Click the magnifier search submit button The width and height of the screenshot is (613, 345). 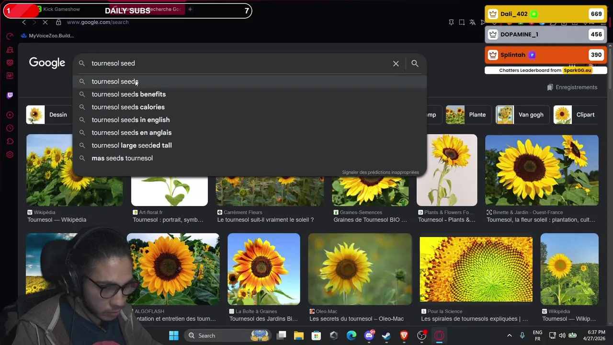[x=415, y=63]
